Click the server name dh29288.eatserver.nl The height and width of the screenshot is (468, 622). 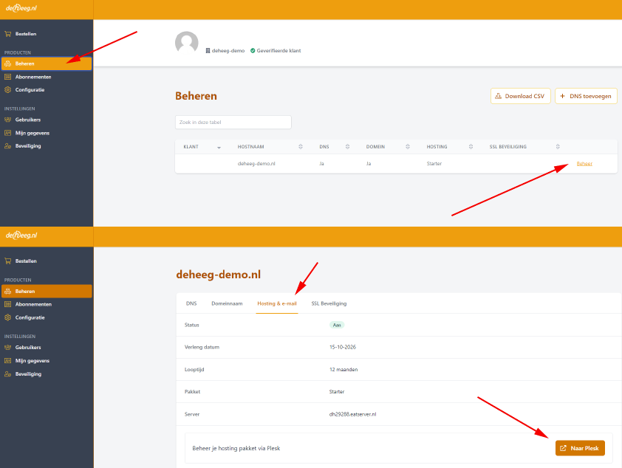[x=352, y=414]
